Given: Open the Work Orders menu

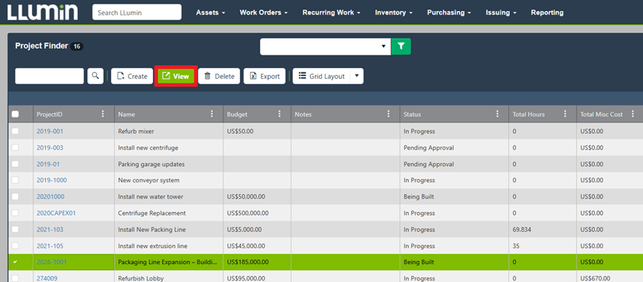Looking at the screenshot, I should coord(263,13).
